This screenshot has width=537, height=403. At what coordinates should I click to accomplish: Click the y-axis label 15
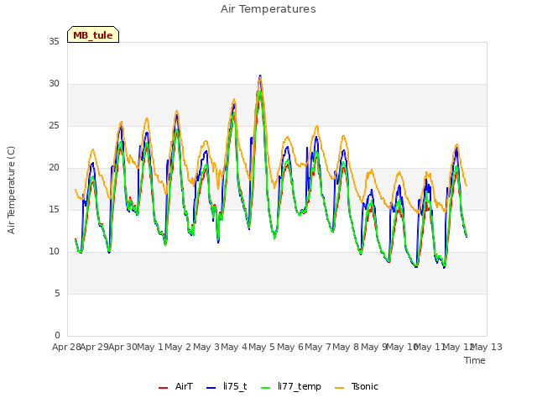(x=54, y=209)
